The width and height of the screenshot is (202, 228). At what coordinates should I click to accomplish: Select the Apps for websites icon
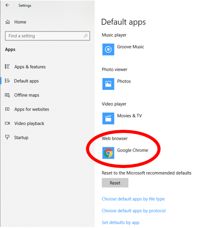coord(7,109)
